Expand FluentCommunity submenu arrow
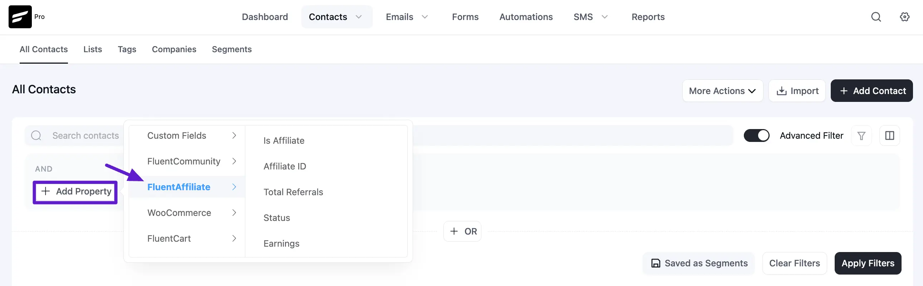Screen dimensions: 923x286 pyautogui.click(x=234, y=161)
